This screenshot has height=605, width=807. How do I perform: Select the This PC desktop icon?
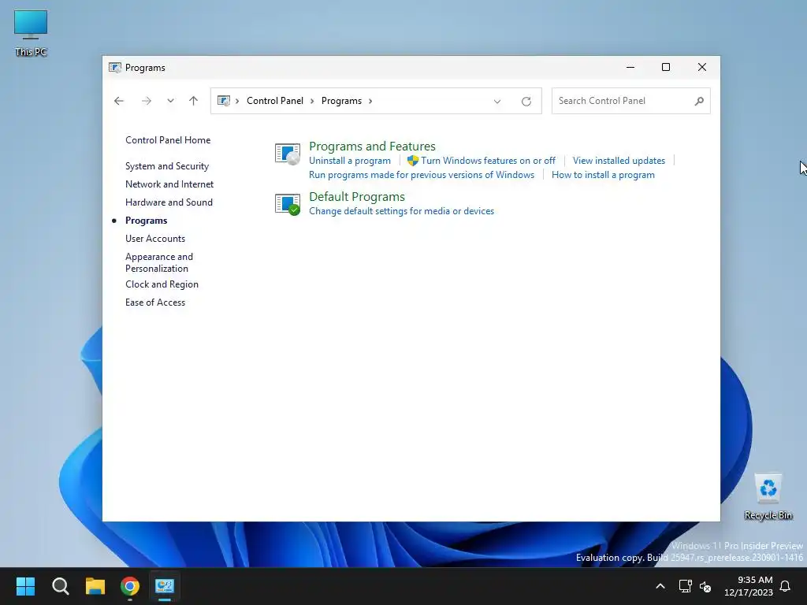[x=31, y=33]
